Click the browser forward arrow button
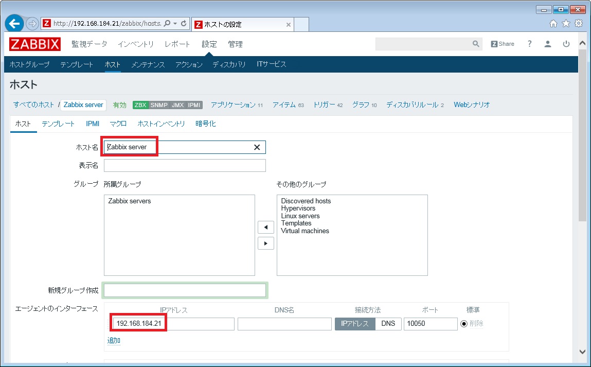The width and height of the screenshot is (591, 367). coord(32,24)
